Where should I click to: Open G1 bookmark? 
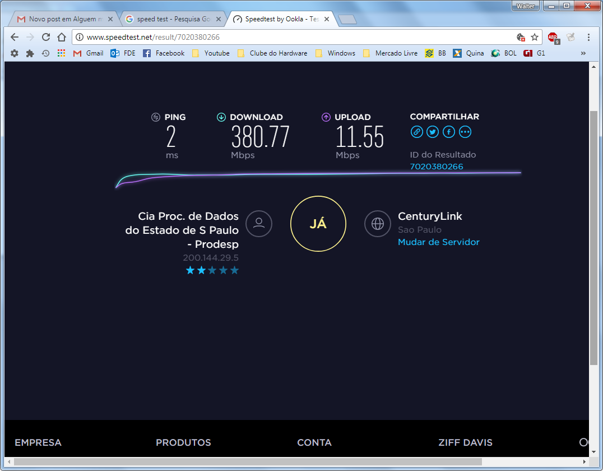point(535,53)
